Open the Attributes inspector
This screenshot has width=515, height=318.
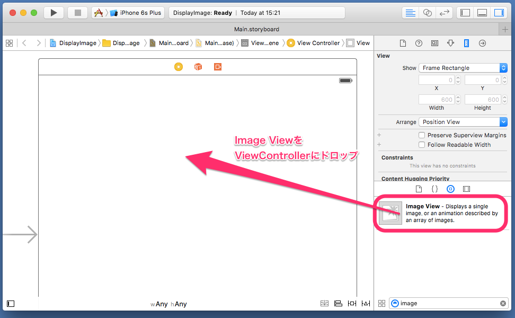pyautogui.click(x=450, y=43)
